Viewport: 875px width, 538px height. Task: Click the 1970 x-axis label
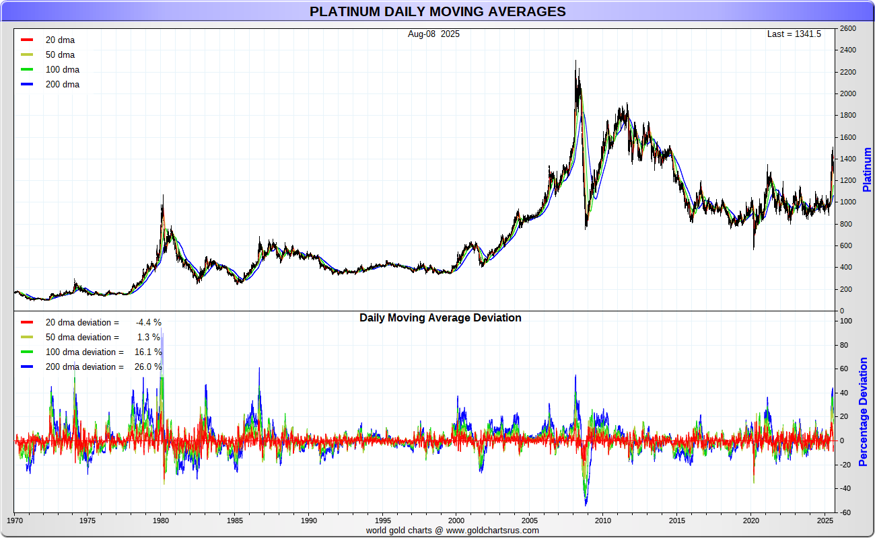click(15, 520)
